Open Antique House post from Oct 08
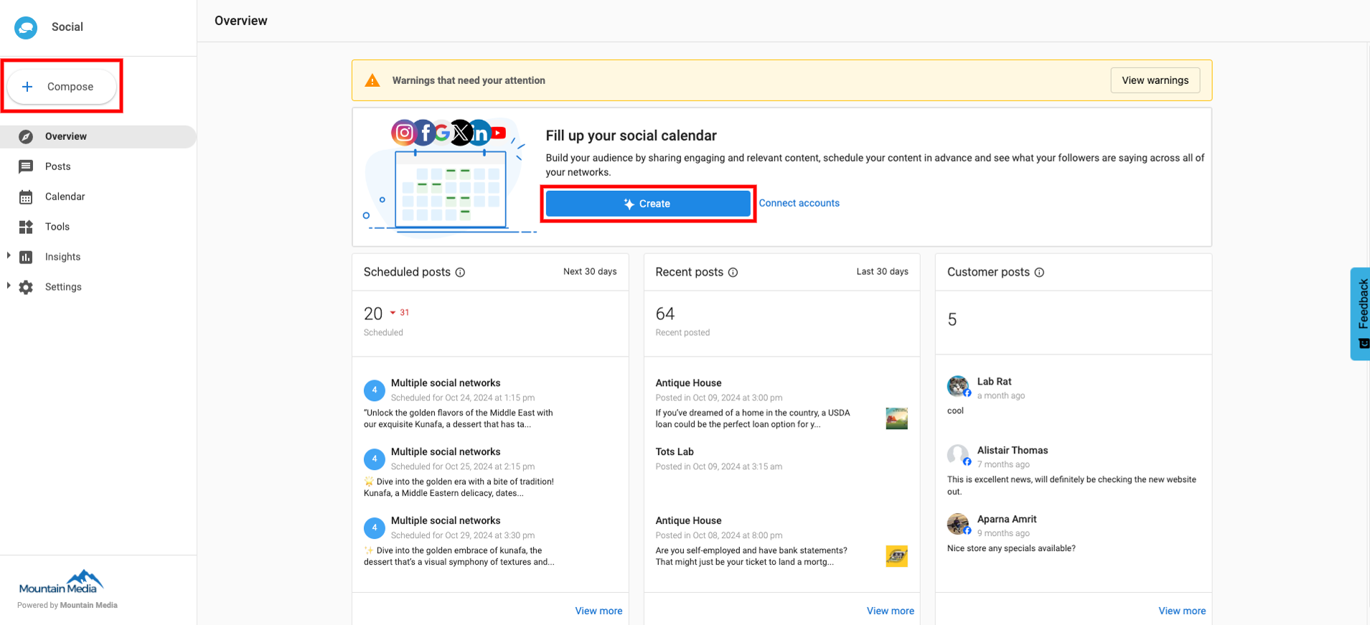The width and height of the screenshot is (1370, 625). tap(782, 541)
